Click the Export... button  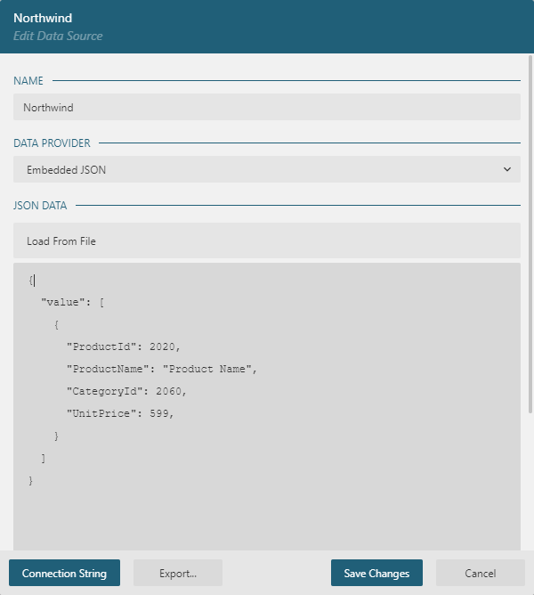[x=177, y=574]
